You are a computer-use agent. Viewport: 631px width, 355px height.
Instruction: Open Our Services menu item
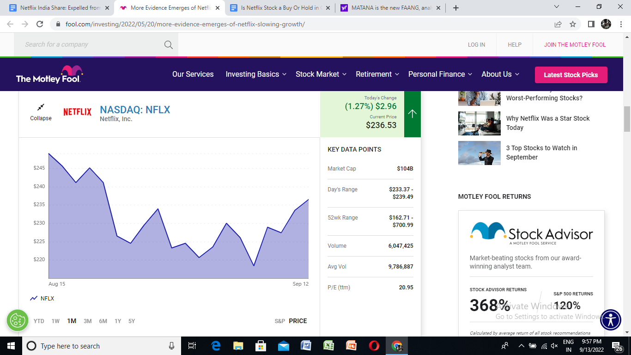pyautogui.click(x=193, y=74)
